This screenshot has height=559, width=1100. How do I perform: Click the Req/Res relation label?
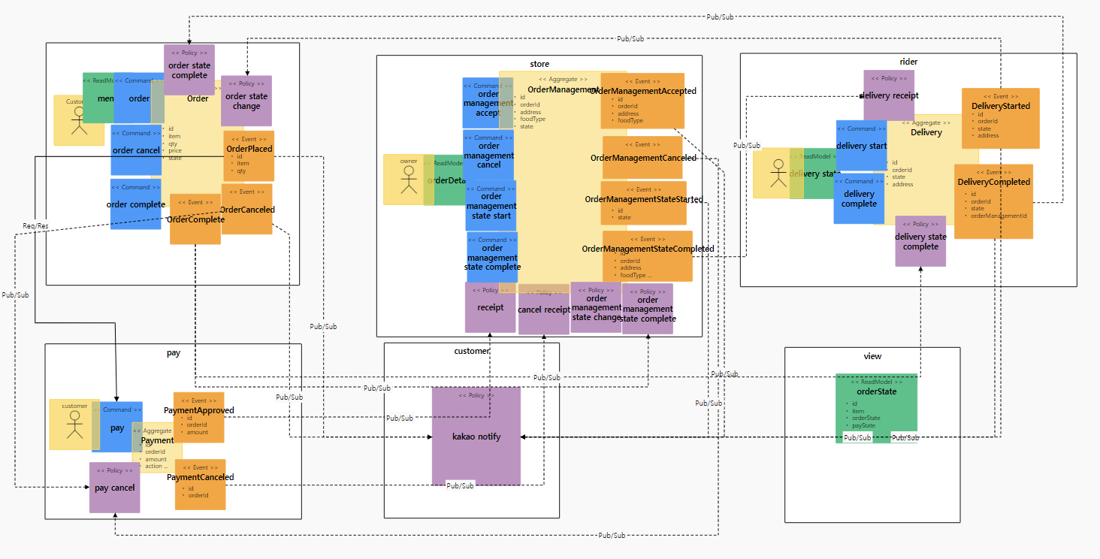click(35, 225)
